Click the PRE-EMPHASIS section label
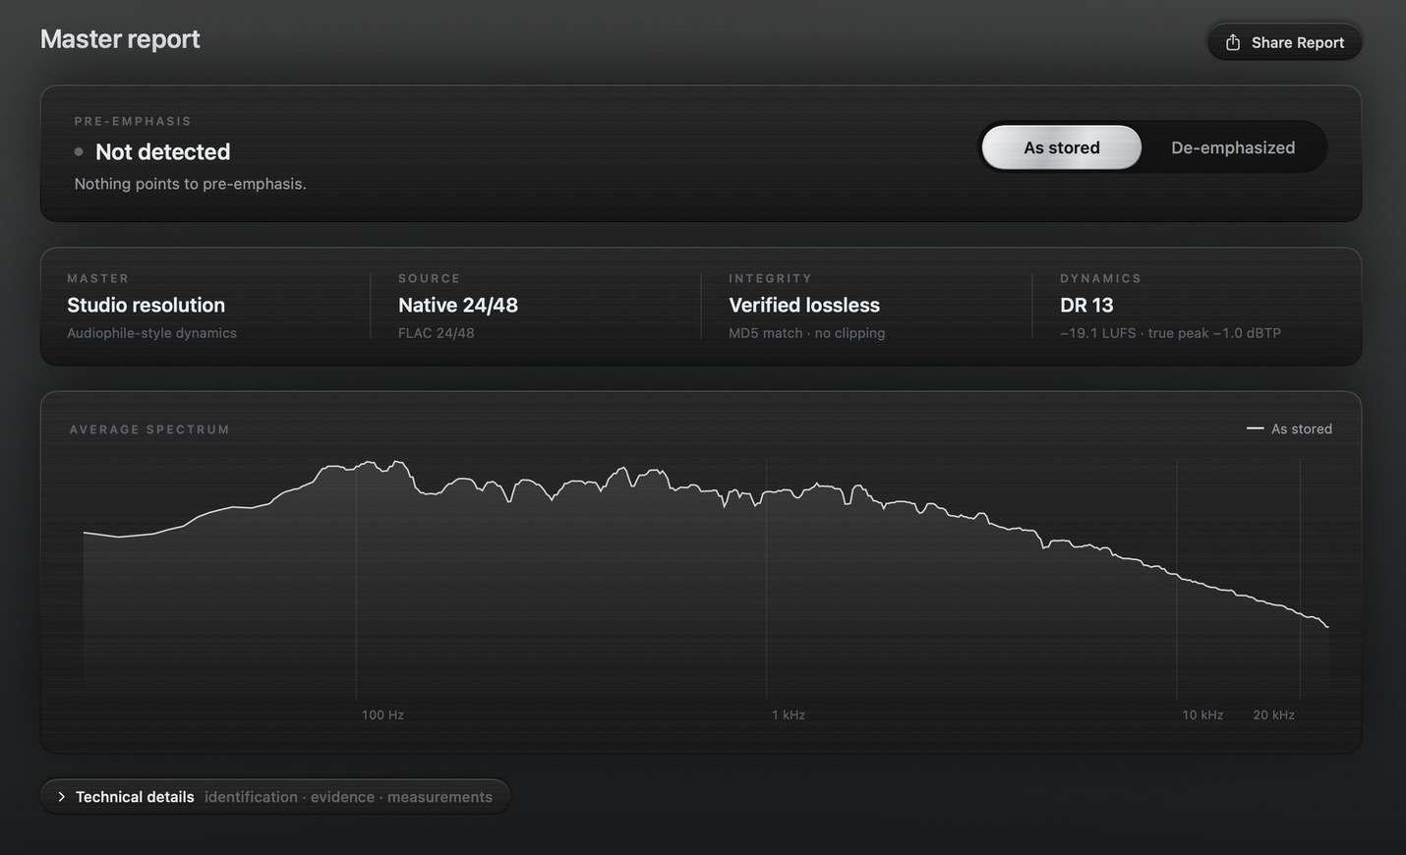This screenshot has height=855, width=1406. (x=133, y=121)
